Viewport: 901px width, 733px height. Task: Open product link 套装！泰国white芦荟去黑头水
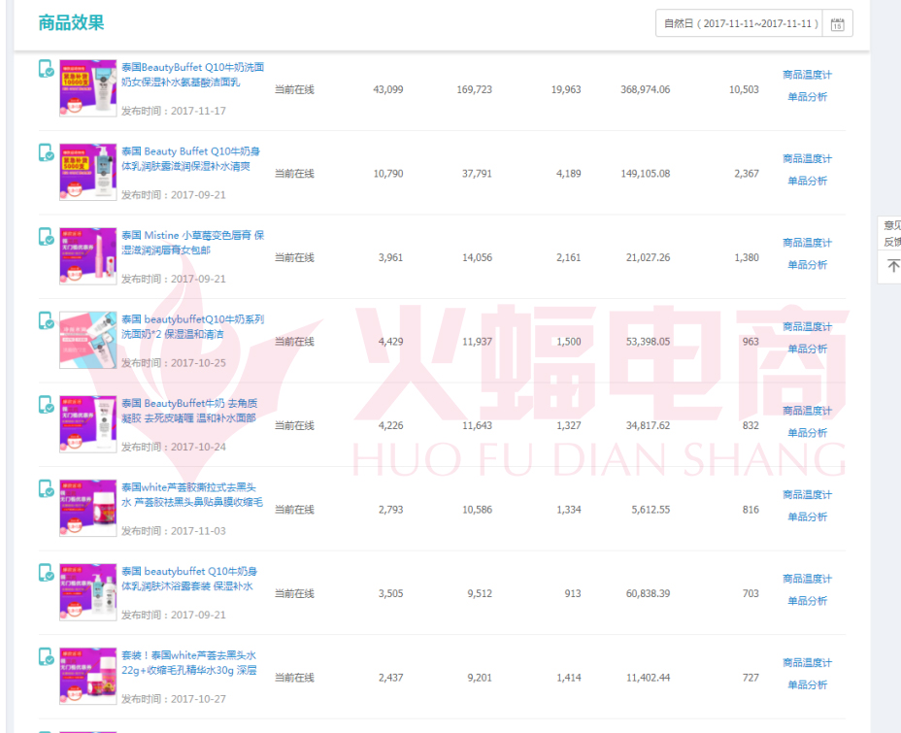(189, 662)
